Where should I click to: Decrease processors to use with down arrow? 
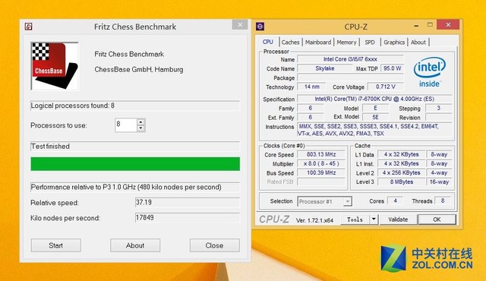140,128
